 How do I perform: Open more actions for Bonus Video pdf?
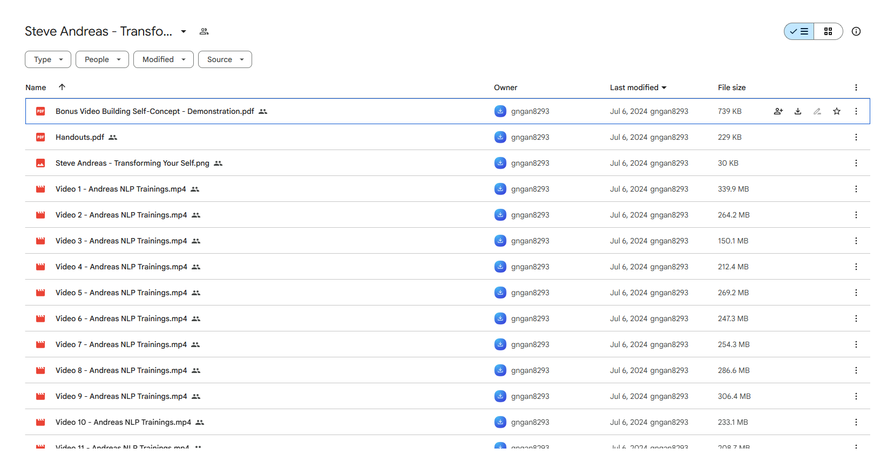point(856,111)
